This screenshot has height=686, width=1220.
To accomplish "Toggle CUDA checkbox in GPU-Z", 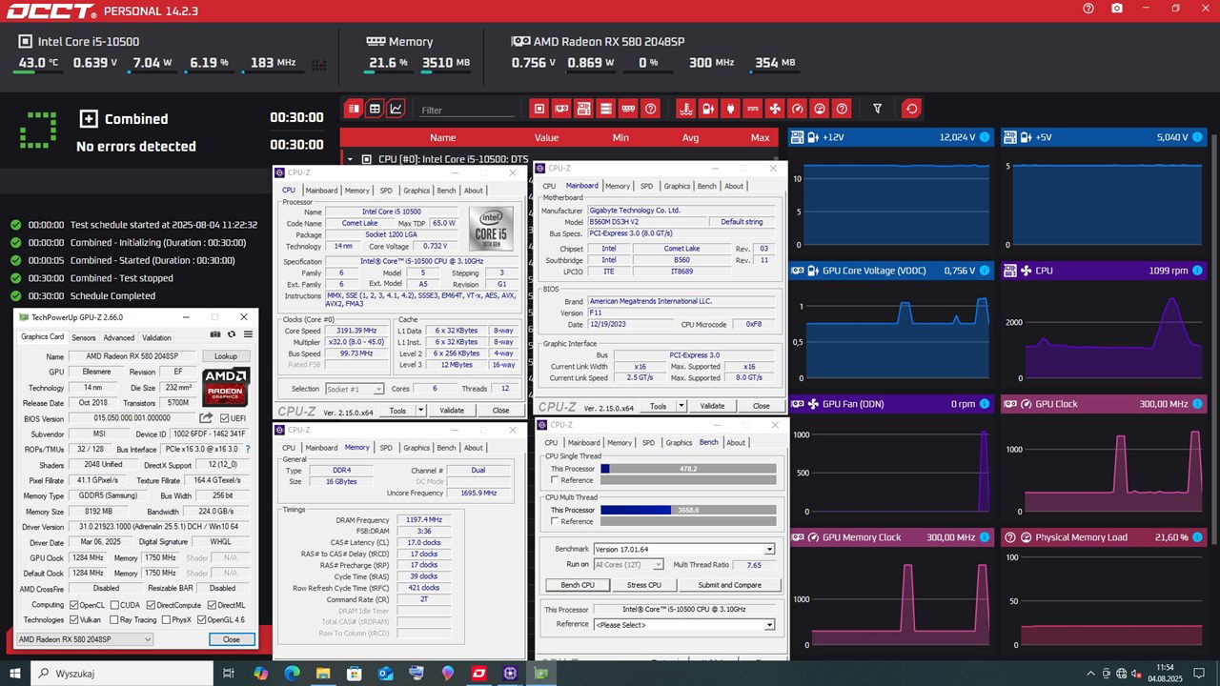I will (x=114, y=605).
